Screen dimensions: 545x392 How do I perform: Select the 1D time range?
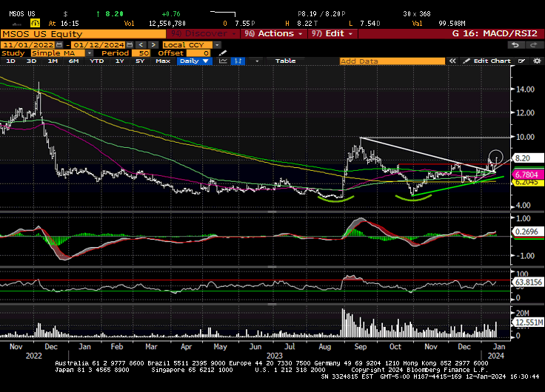tap(11, 61)
